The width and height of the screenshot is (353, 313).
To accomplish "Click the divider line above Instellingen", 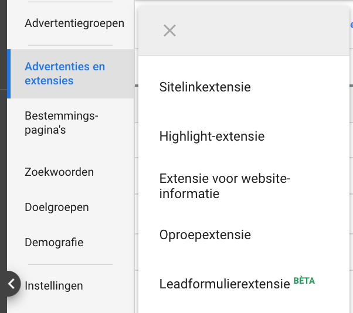I will [70, 264].
